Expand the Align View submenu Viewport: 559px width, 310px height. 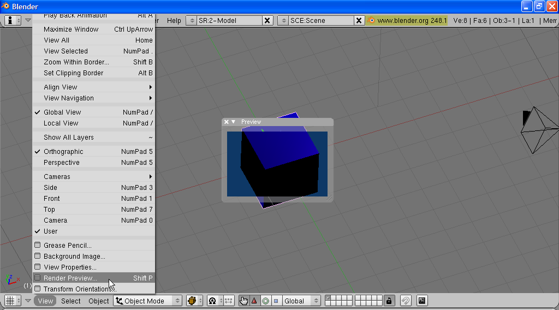[94, 87]
